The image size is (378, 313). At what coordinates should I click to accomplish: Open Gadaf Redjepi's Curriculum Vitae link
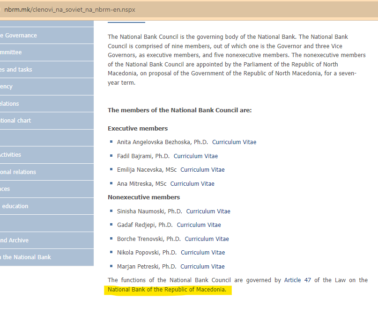point(199,225)
